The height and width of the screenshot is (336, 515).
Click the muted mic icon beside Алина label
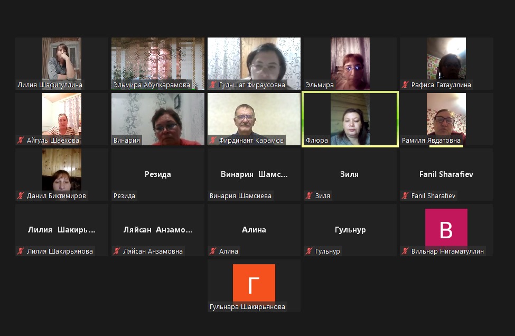[213, 251]
